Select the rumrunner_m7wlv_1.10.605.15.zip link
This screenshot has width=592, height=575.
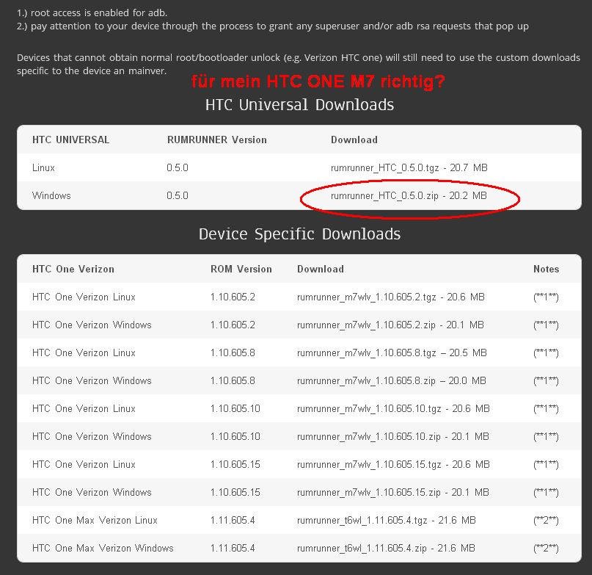point(393,492)
